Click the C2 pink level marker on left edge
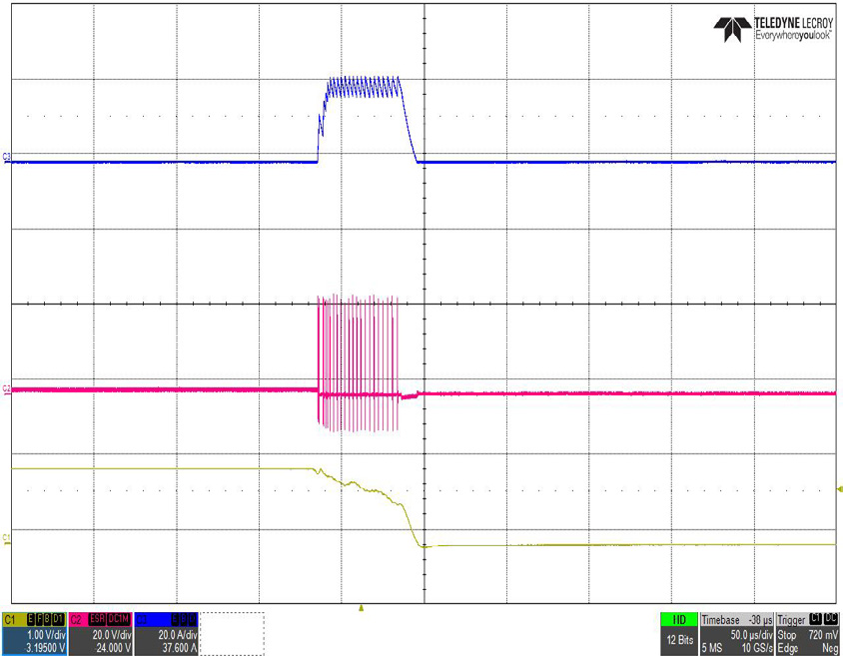Screen dimensions: 843x656 [6, 388]
